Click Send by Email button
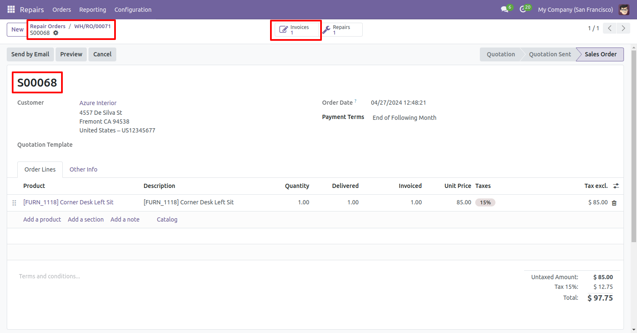The width and height of the screenshot is (637, 333). coord(30,54)
